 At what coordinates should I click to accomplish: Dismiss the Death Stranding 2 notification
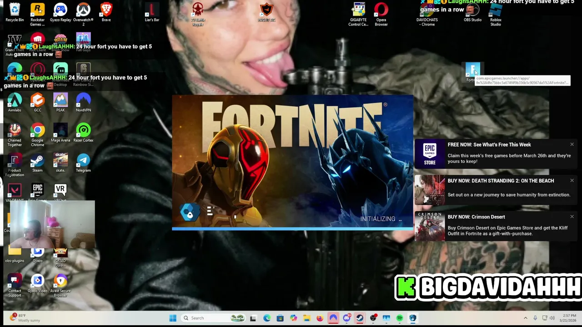572,181
